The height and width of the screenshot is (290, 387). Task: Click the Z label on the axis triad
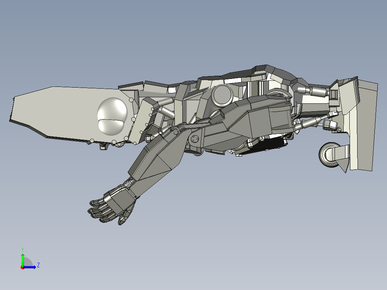(x=38, y=265)
